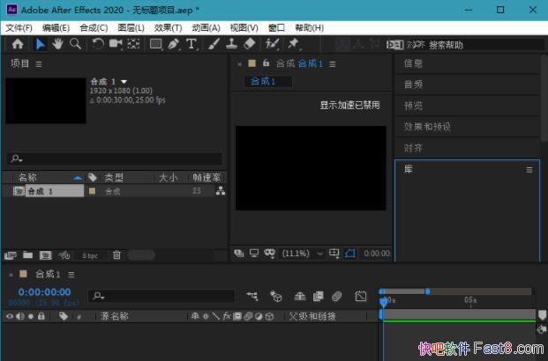Viewport: 548px width, 361px height.
Task: Select the Hand tool
Action: point(57,44)
